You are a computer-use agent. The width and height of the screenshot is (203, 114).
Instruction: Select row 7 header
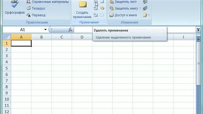tap(7, 80)
